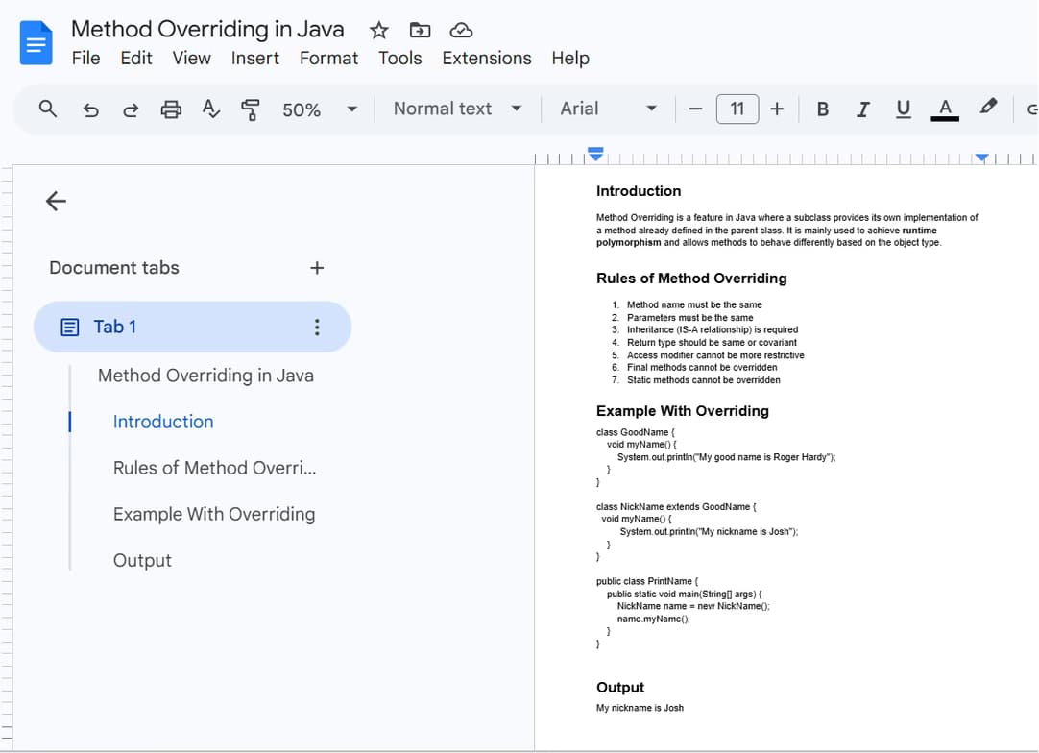Click the output text 'My nickname is Josh'
Screen dimensions: 1039x753
640,708
